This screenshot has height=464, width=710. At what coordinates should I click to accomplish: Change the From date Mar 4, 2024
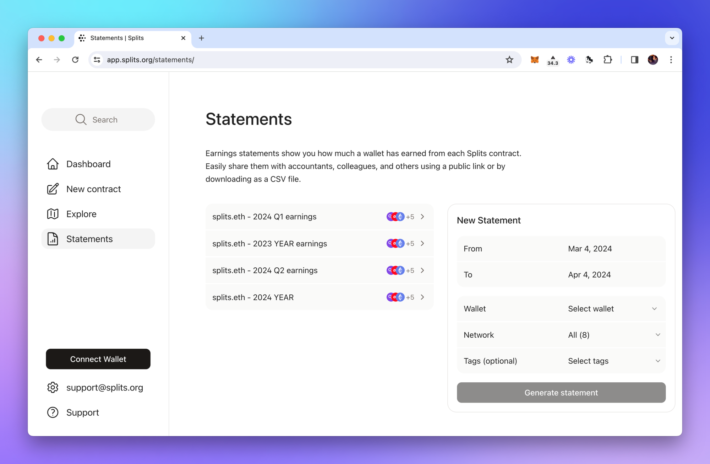[x=590, y=249]
